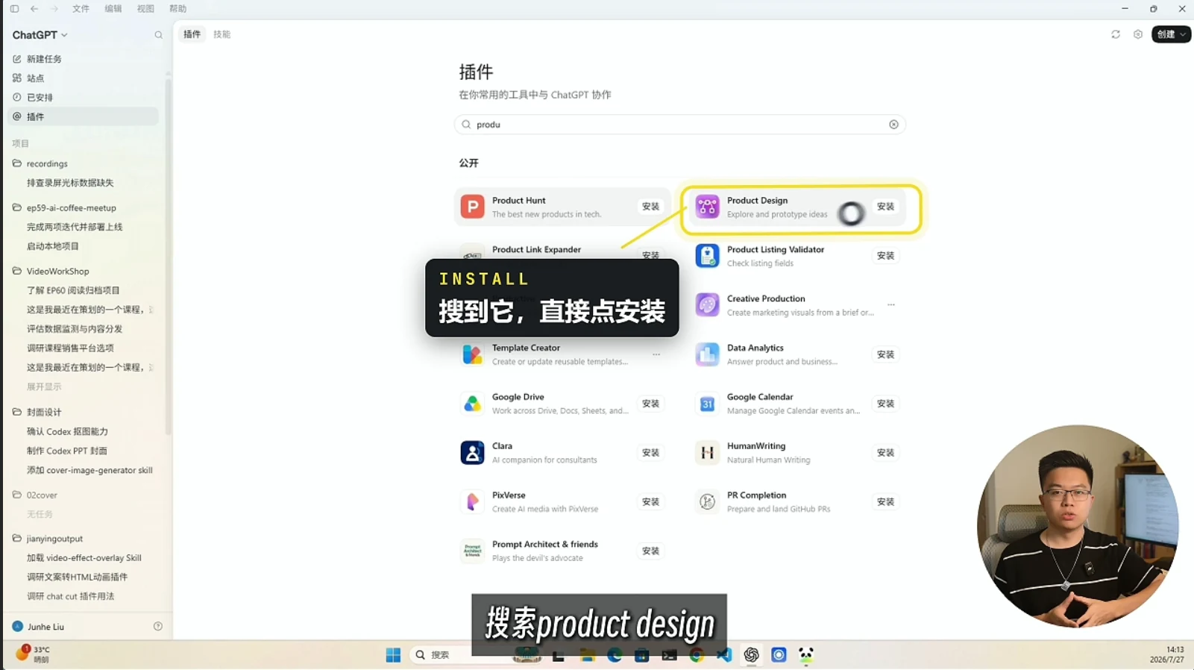Open help icon beside Junhe Liu
Viewport: 1194px width, 670px height.
point(158,627)
